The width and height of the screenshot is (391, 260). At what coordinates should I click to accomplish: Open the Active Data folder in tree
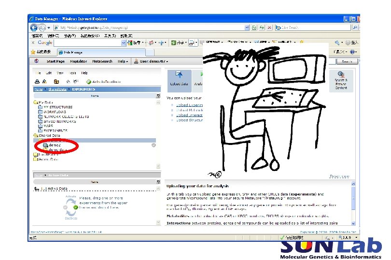pyautogui.click(x=46, y=159)
